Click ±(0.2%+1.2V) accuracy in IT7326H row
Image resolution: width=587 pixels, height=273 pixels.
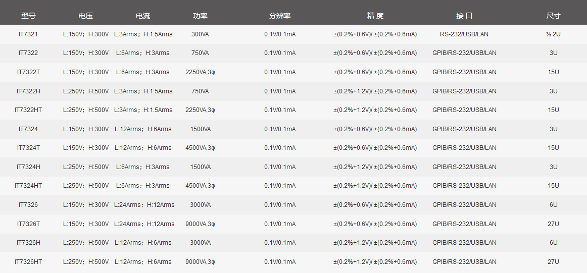[375, 243]
